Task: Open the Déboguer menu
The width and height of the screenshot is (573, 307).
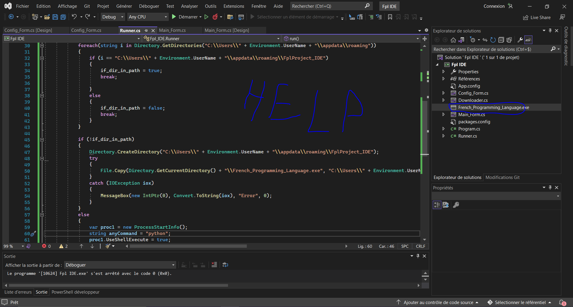Action: 149,6
